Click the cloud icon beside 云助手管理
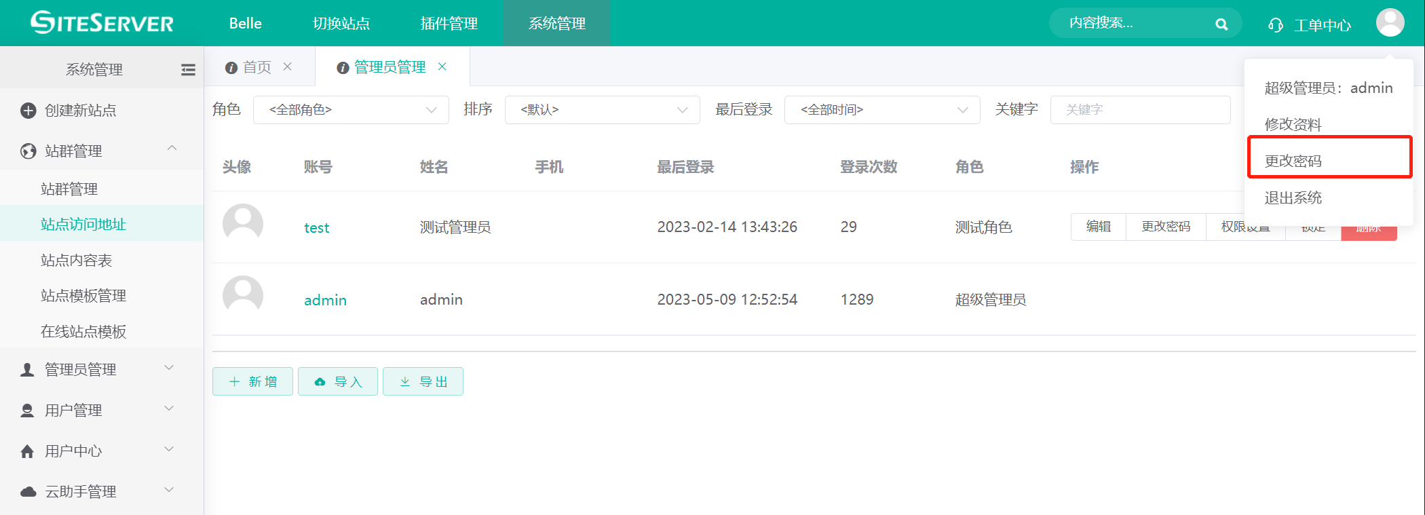 [28, 492]
